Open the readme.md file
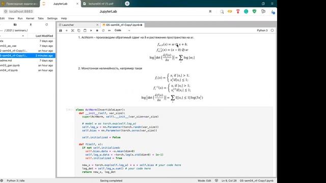 (28, 60)
